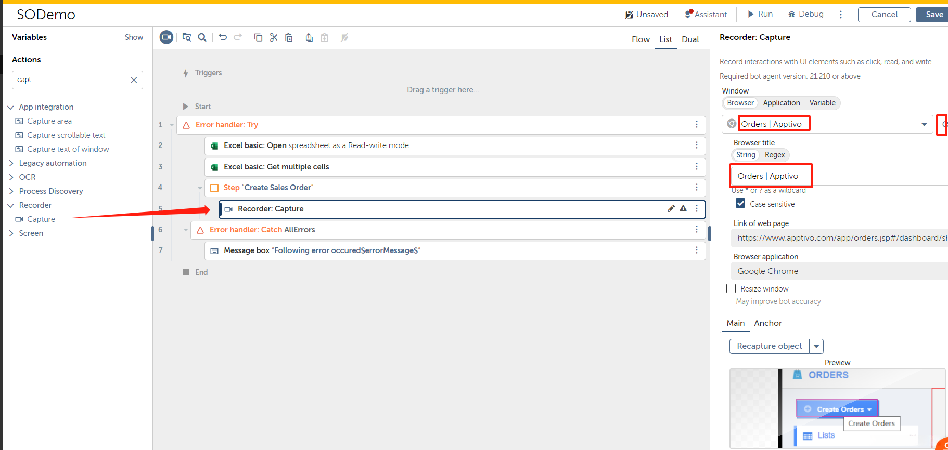Switch to Flow view tab

[640, 39]
